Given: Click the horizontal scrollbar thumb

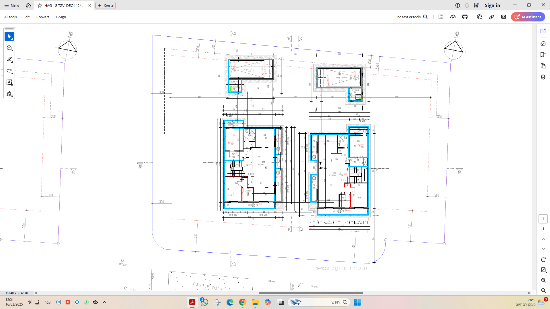Looking at the screenshot, I should (311, 293).
